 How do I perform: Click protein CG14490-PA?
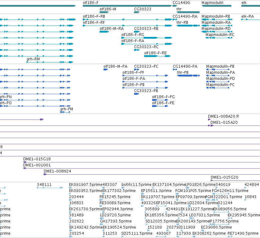(175, 69)
